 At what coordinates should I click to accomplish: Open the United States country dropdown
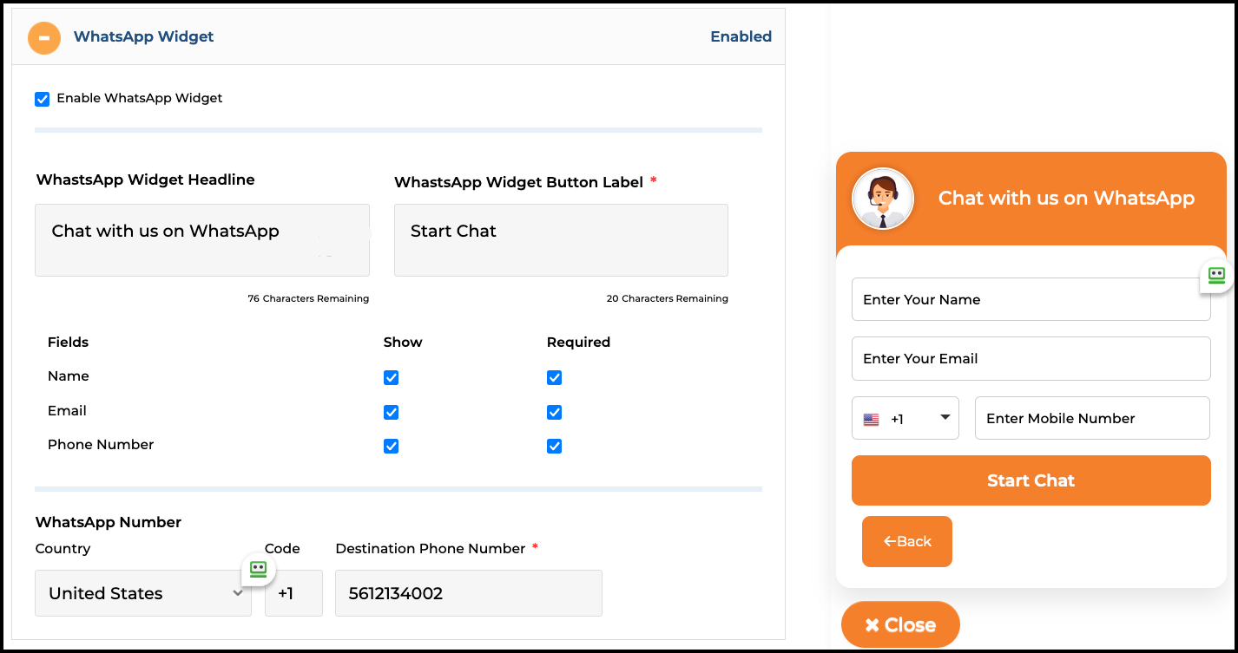(143, 593)
